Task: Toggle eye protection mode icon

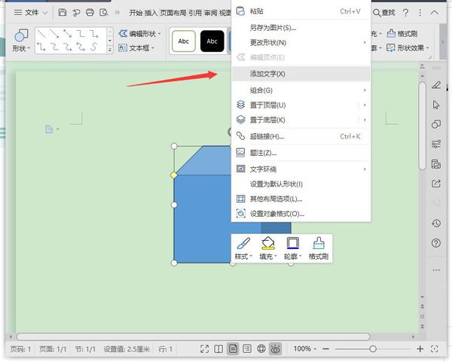Action: click(x=275, y=349)
